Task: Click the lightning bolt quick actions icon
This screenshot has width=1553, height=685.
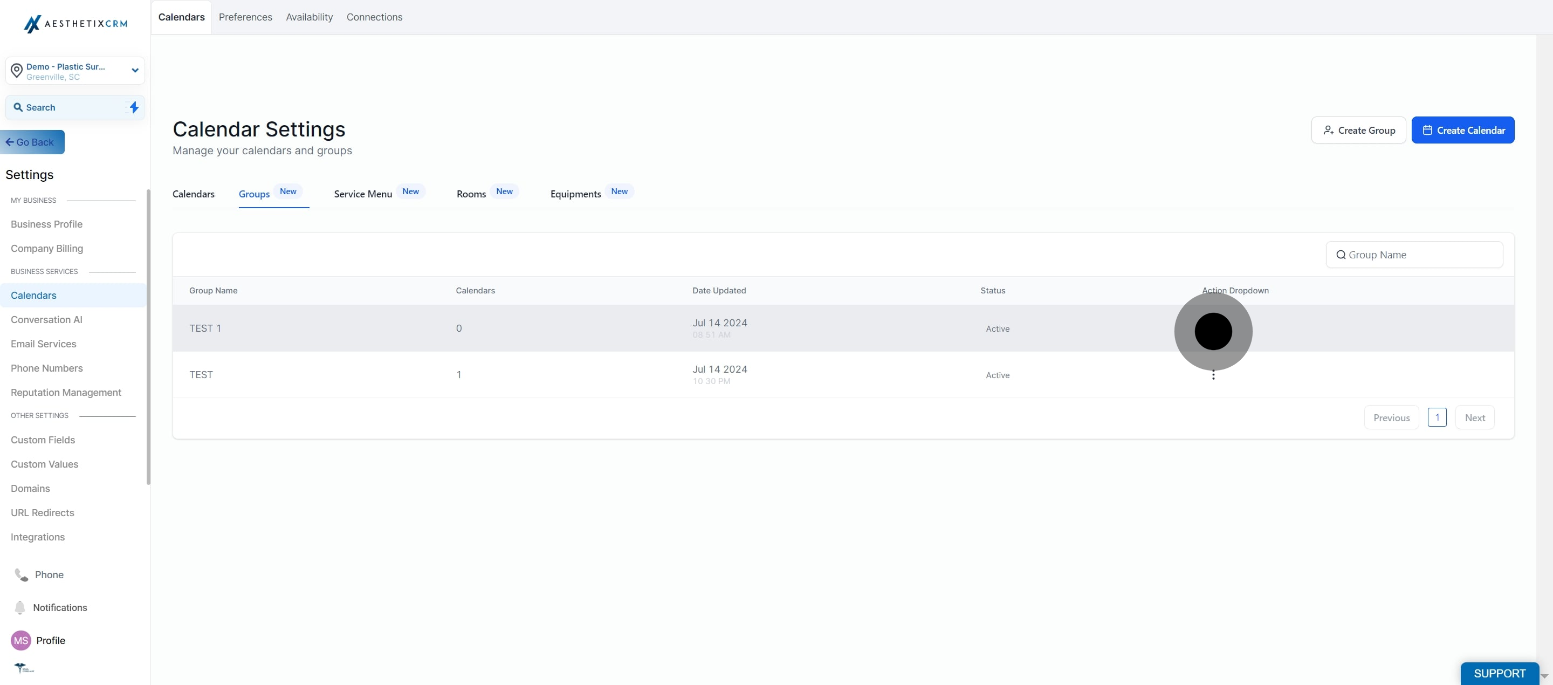Action: click(x=134, y=107)
